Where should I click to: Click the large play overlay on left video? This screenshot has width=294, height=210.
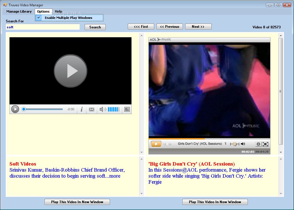click(71, 71)
